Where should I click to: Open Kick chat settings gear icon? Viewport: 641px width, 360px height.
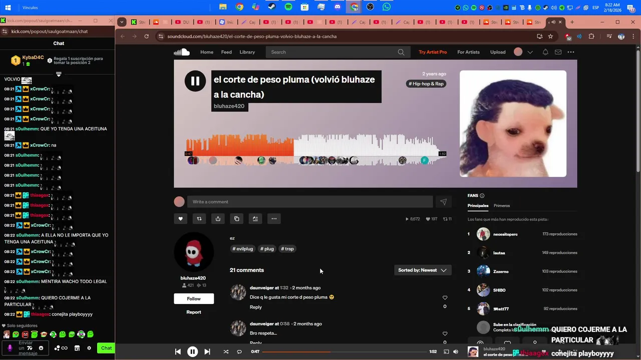tap(89, 348)
